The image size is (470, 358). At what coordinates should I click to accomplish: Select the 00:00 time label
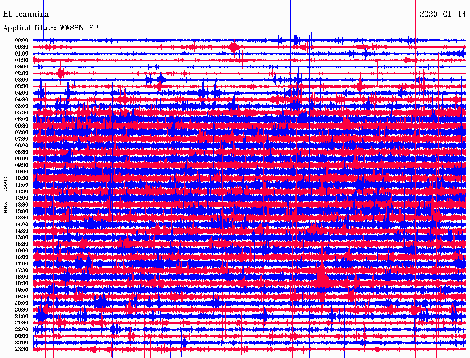coord(21,40)
